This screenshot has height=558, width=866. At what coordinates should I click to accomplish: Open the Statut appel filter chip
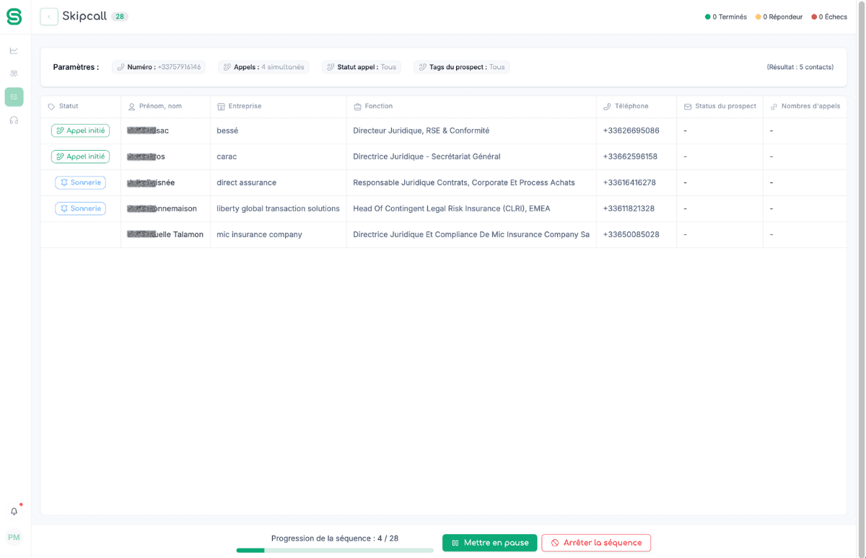point(362,67)
